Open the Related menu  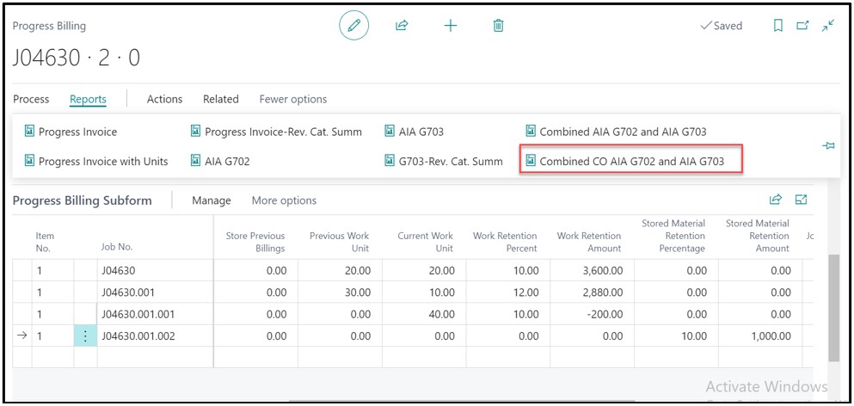click(220, 99)
